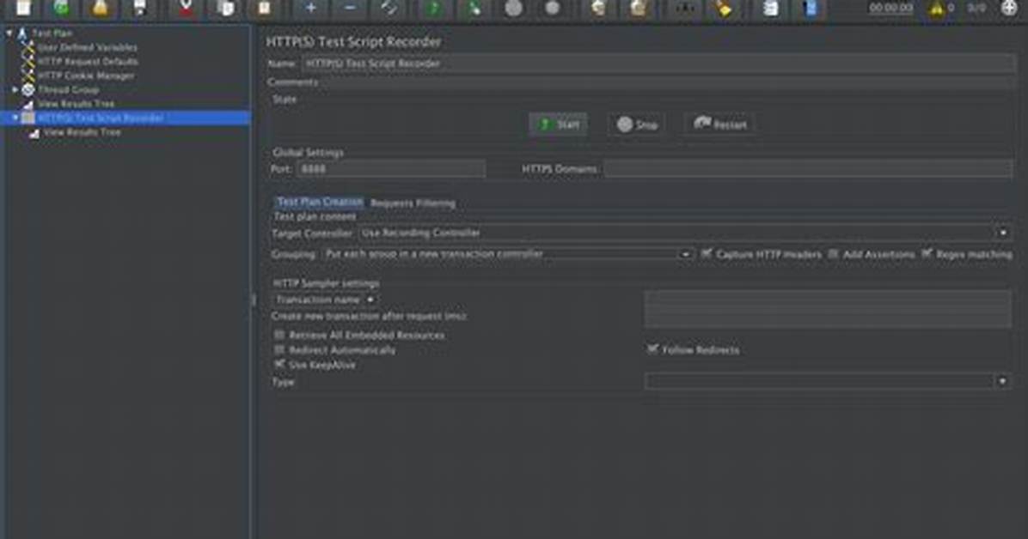The width and height of the screenshot is (1028, 539).
Task: Click the recorder Start button
Action: [x=559, y=124]
